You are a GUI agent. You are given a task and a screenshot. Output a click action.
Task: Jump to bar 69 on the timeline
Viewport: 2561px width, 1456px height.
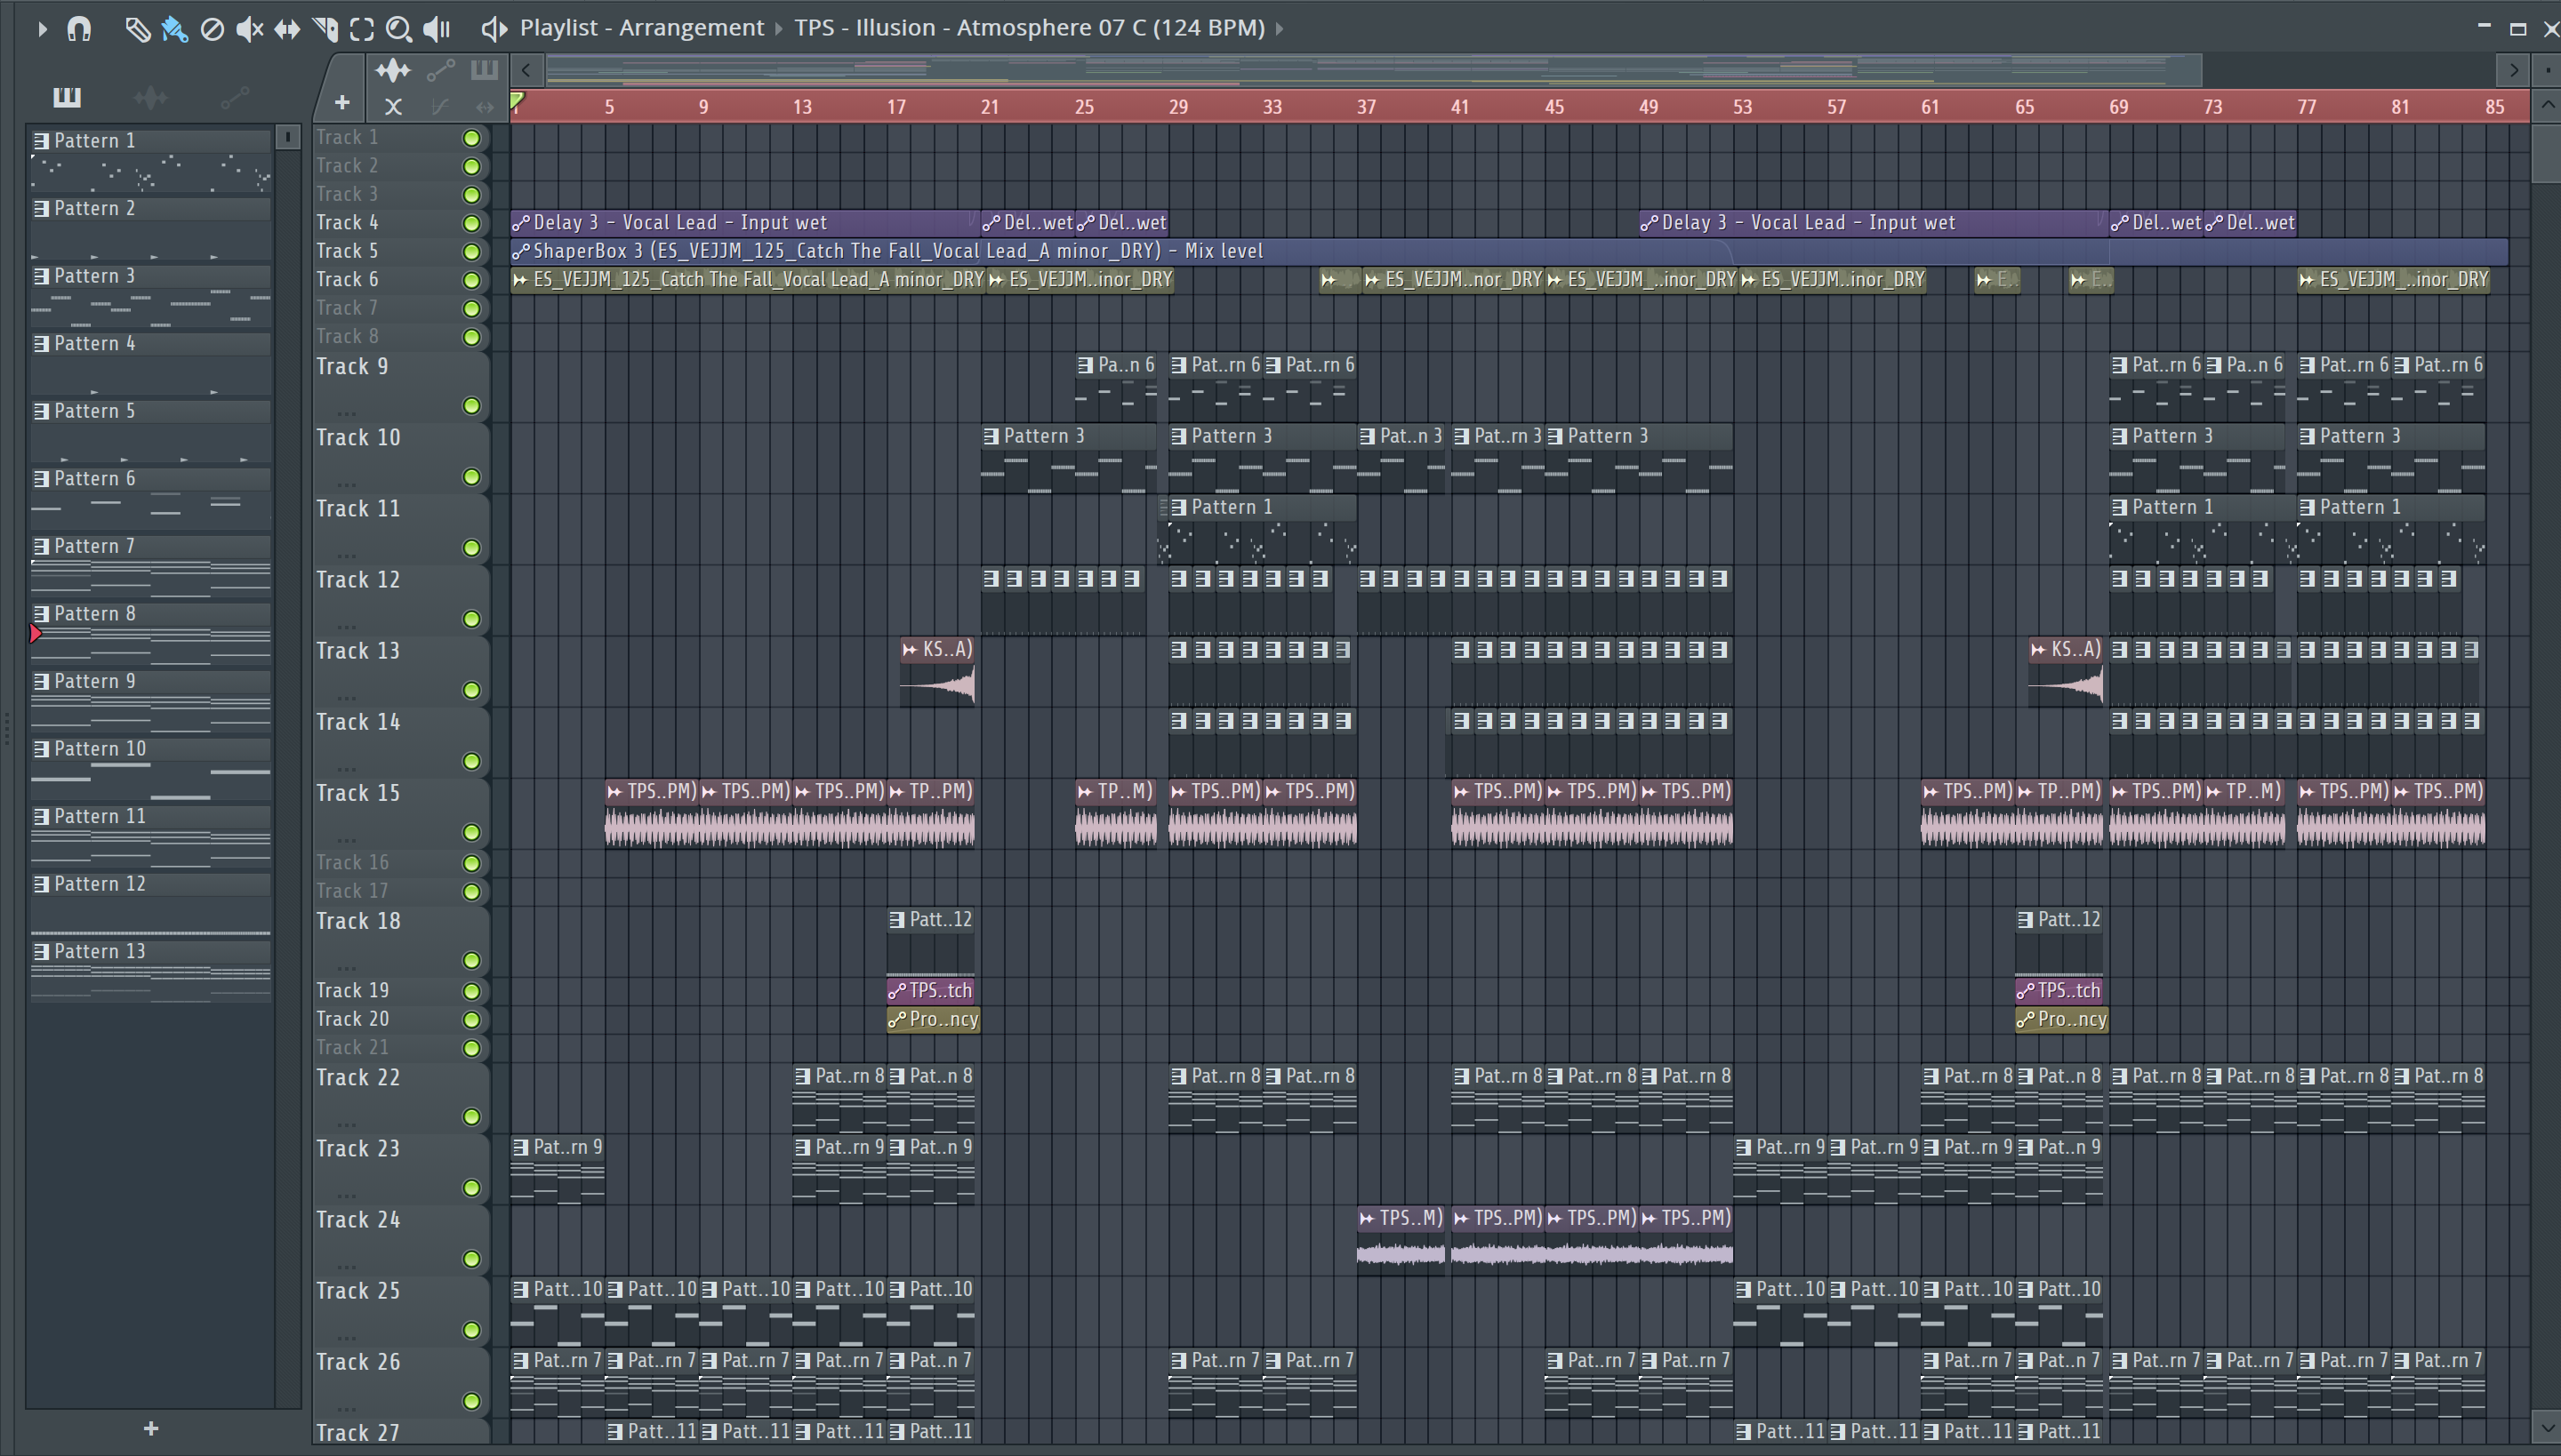coord(2118,107)
